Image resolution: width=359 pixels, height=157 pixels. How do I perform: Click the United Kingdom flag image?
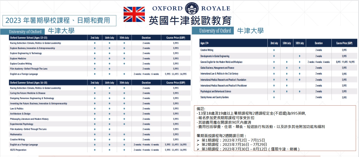point(134,14)
